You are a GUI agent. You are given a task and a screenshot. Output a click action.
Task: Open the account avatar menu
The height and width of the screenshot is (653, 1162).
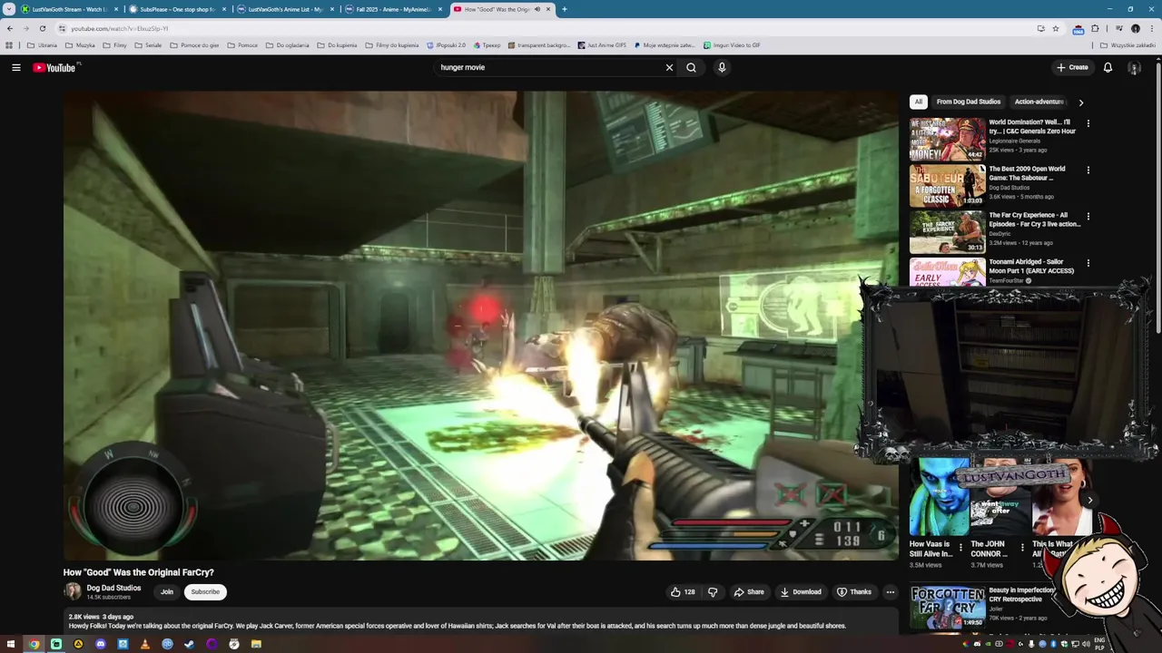tap(1134, 67)
